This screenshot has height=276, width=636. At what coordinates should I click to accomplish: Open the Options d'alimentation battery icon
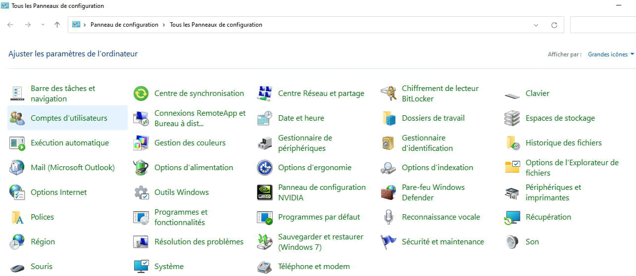[141, 168]
